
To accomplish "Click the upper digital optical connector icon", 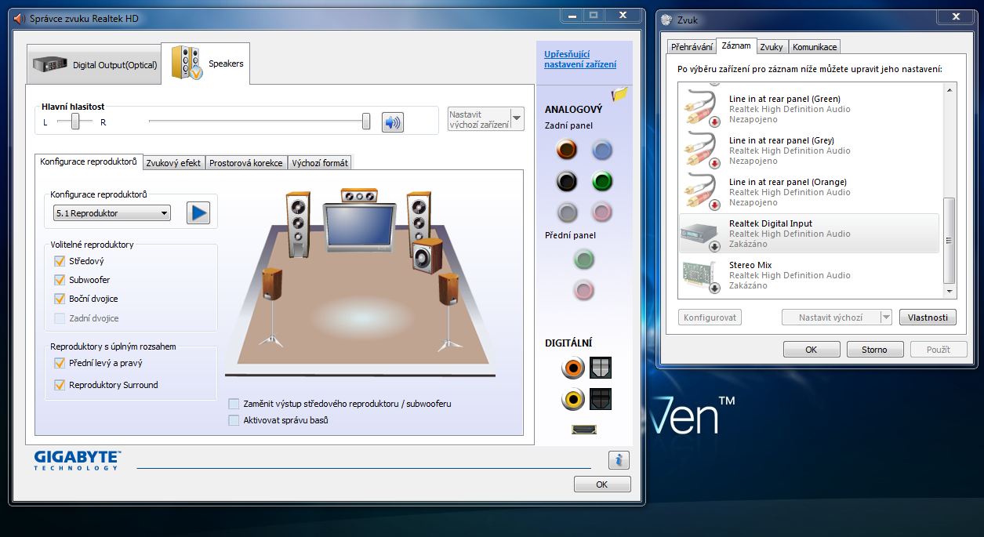I will point(601,368).
